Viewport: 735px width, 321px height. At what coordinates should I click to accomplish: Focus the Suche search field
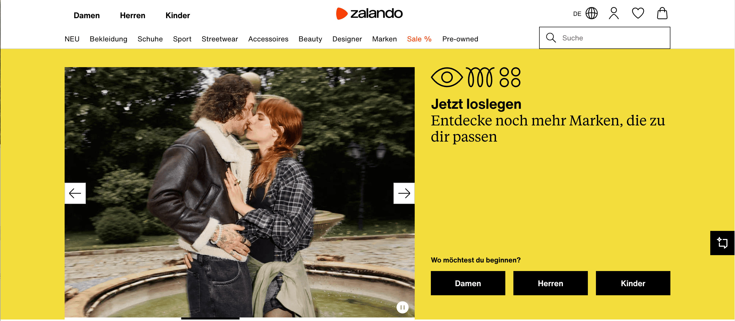[605, 38]
